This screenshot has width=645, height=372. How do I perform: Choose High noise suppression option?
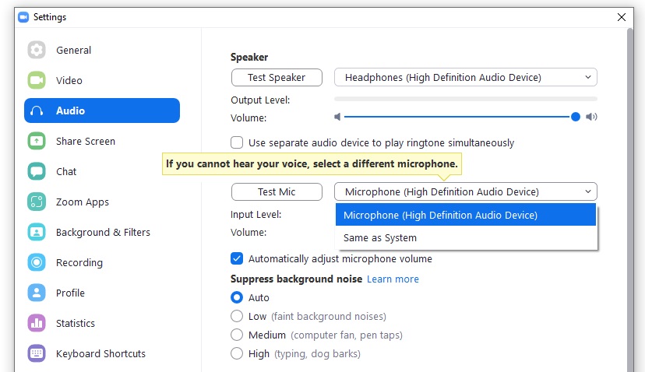point(237,354)
